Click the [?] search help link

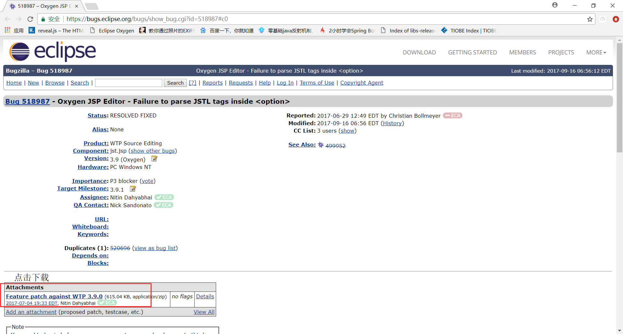192,83
